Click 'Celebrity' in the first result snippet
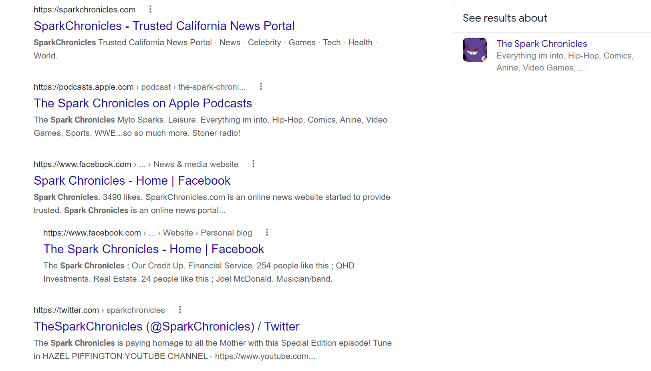This screenshot has width=651, height=371. coord(264,42)
